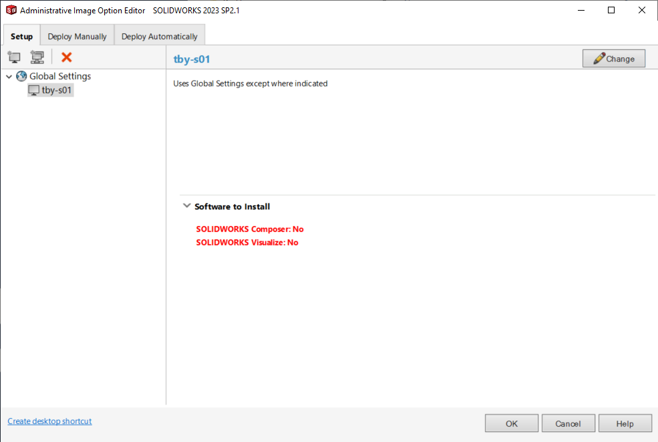Open Help via the Help button
This screenshot has height=442, width=658.
click(x=625, y=423)
